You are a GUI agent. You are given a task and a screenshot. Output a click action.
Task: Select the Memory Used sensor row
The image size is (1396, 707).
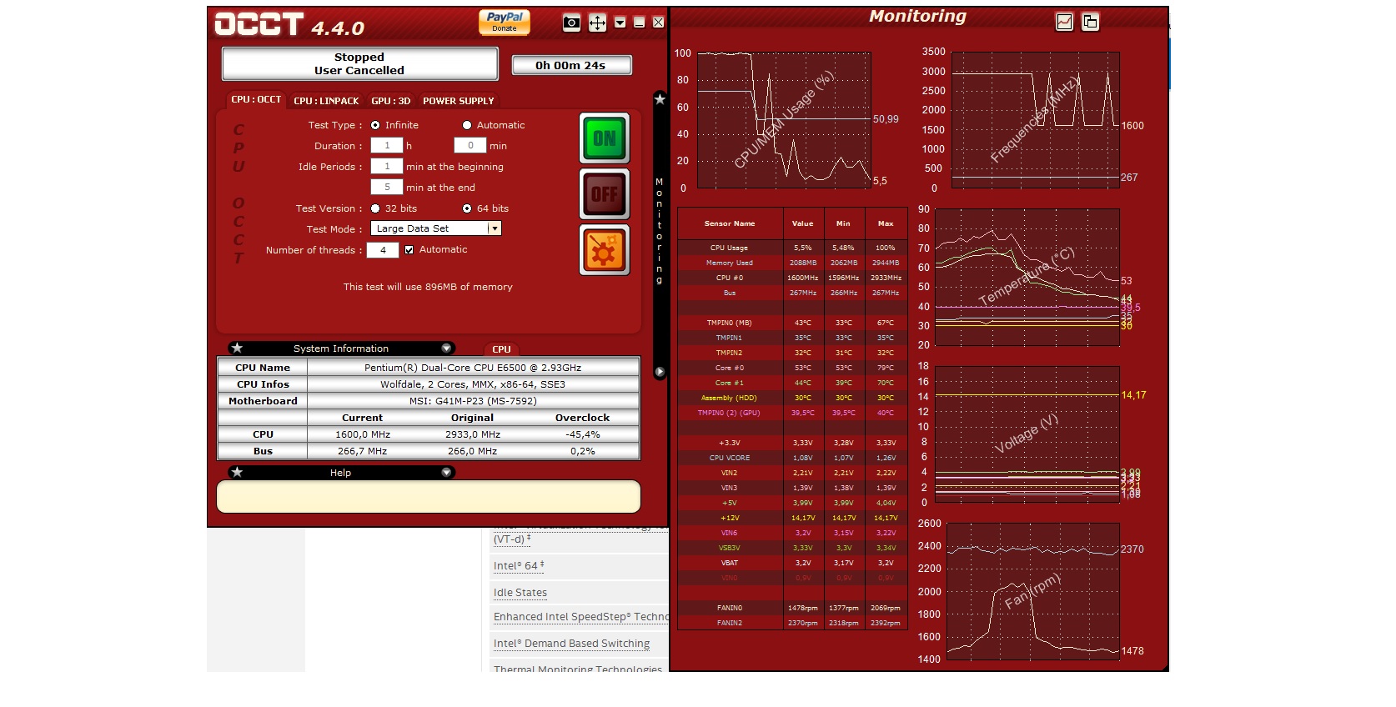792,263
